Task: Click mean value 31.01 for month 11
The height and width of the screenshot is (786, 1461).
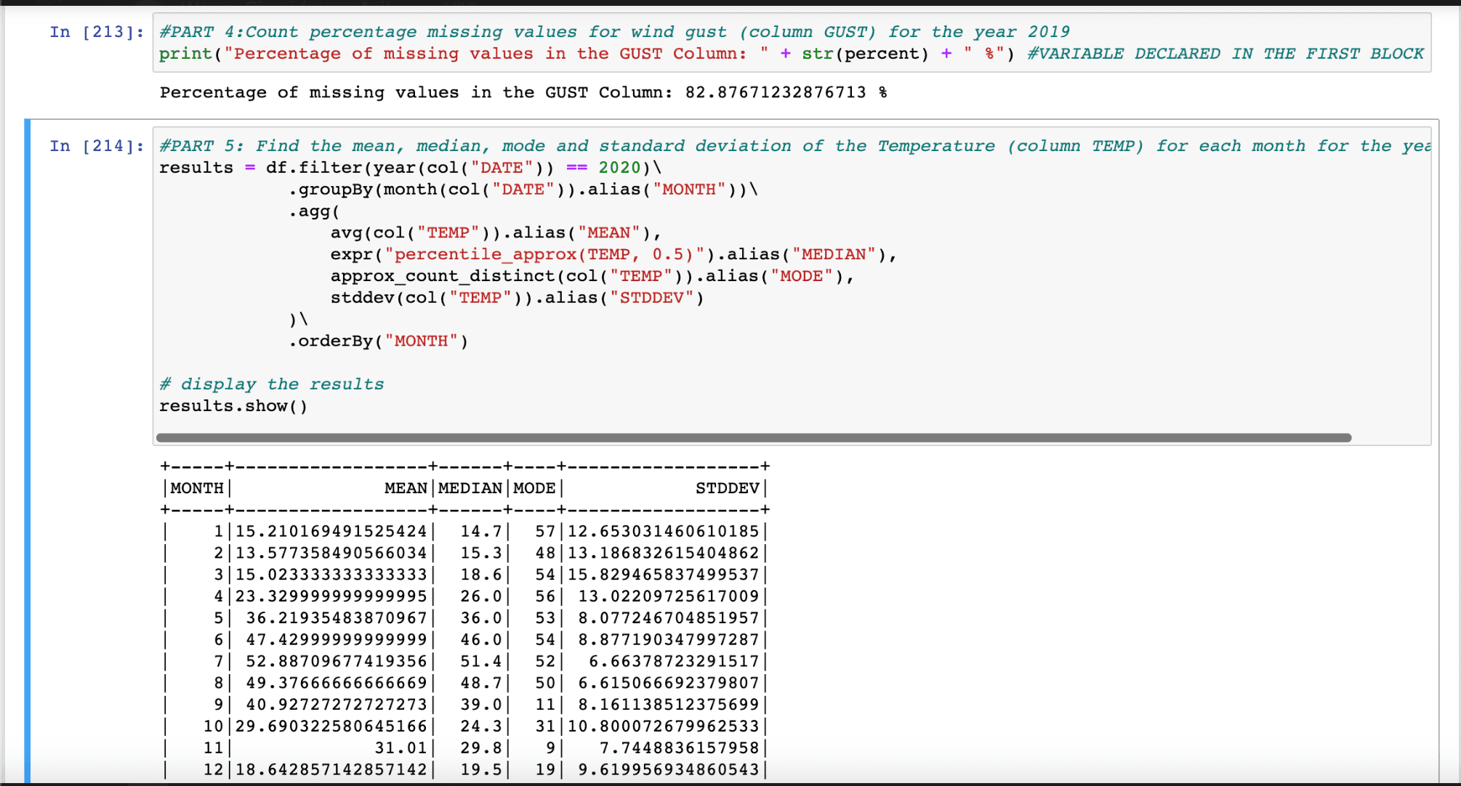Action: [401, 748]
